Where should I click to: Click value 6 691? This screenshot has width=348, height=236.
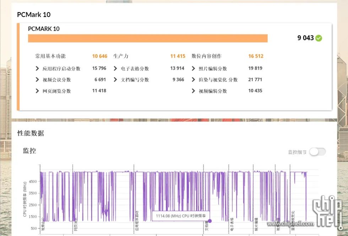pyautogui.click(x=100, y=80)
